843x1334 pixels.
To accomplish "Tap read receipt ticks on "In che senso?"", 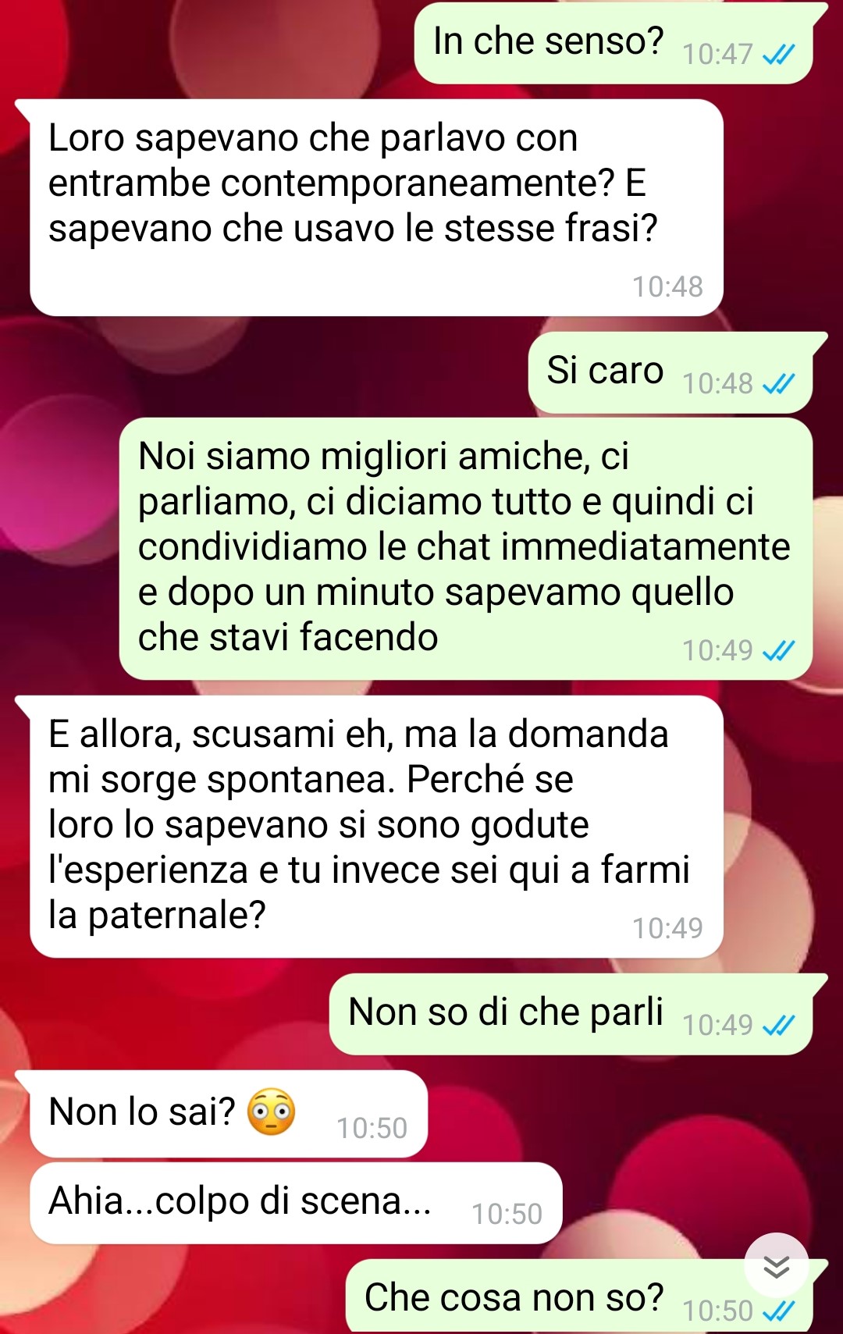I will 778,55.
